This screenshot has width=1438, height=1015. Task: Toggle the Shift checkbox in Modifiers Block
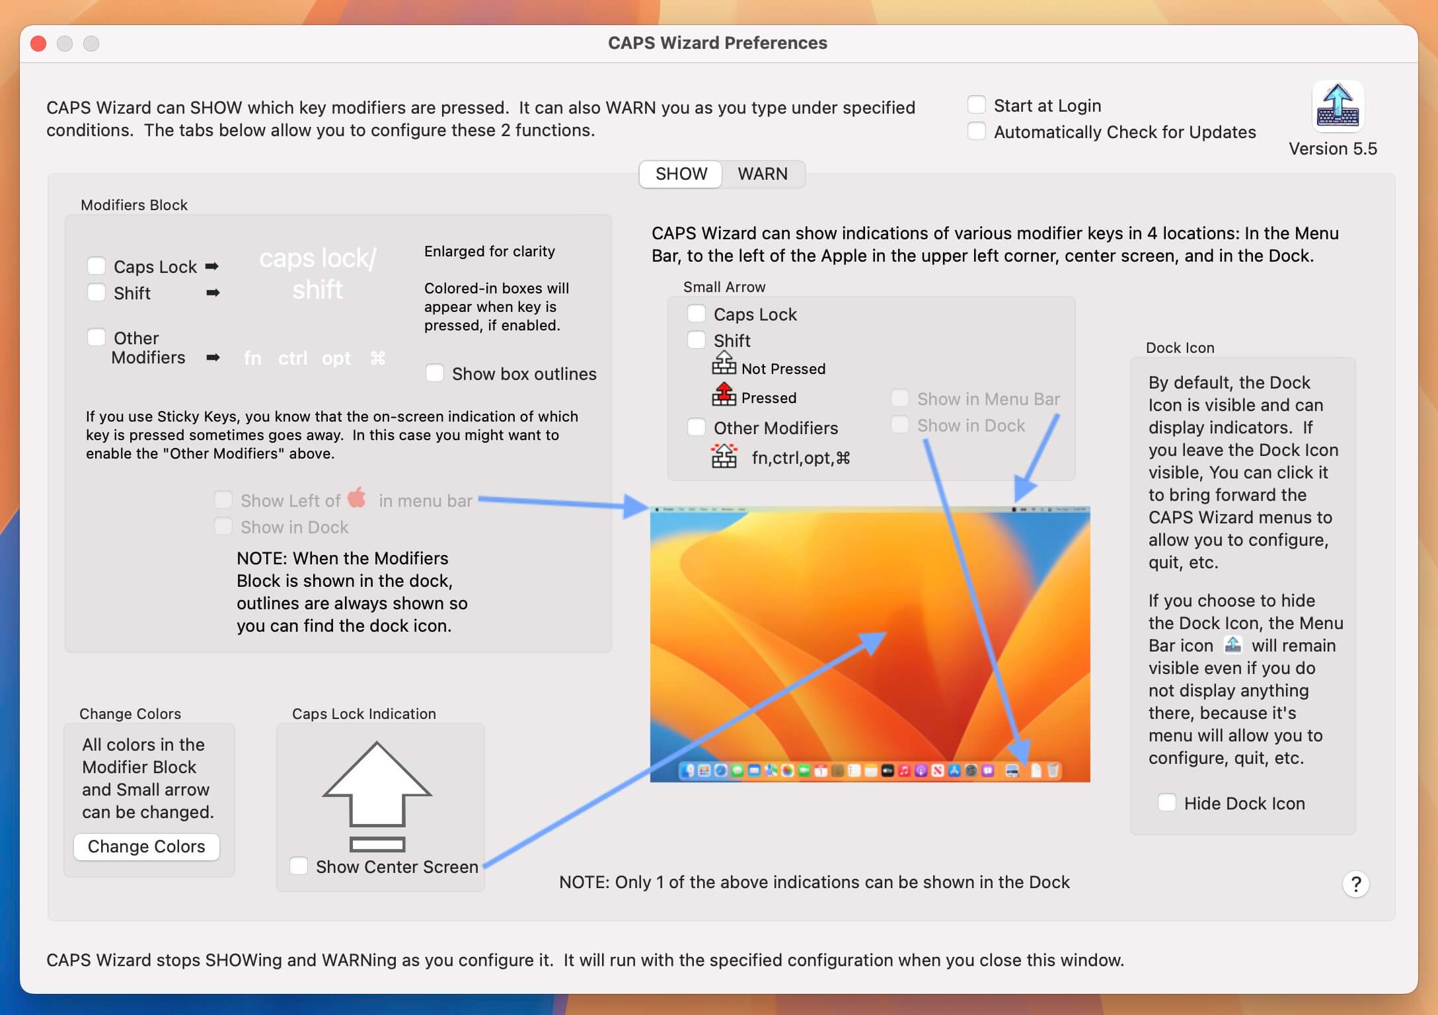96,291
